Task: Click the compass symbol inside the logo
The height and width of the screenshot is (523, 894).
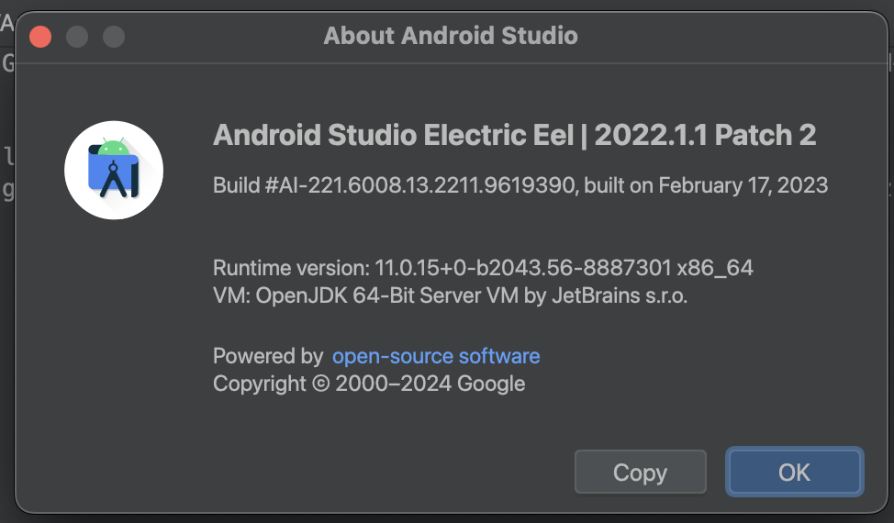Action: tap(114, 179)
